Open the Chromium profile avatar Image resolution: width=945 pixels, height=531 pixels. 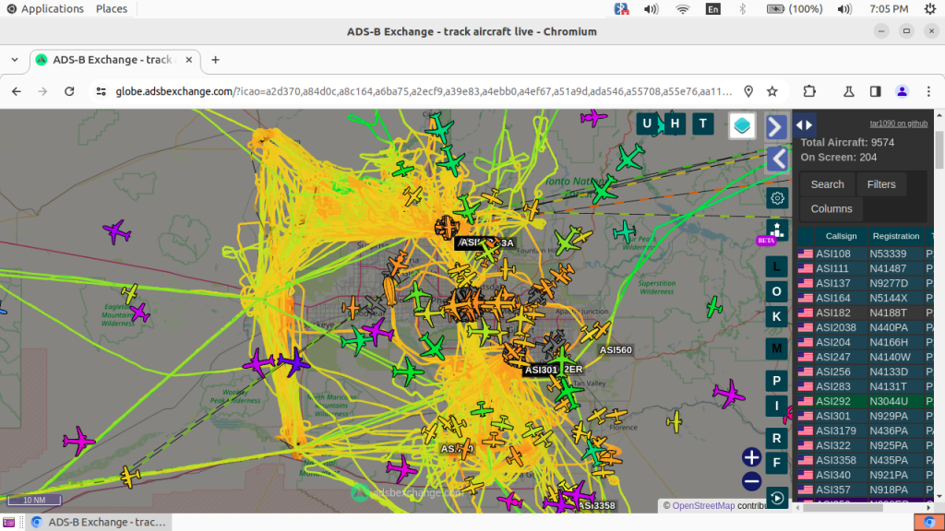[903, 91]
